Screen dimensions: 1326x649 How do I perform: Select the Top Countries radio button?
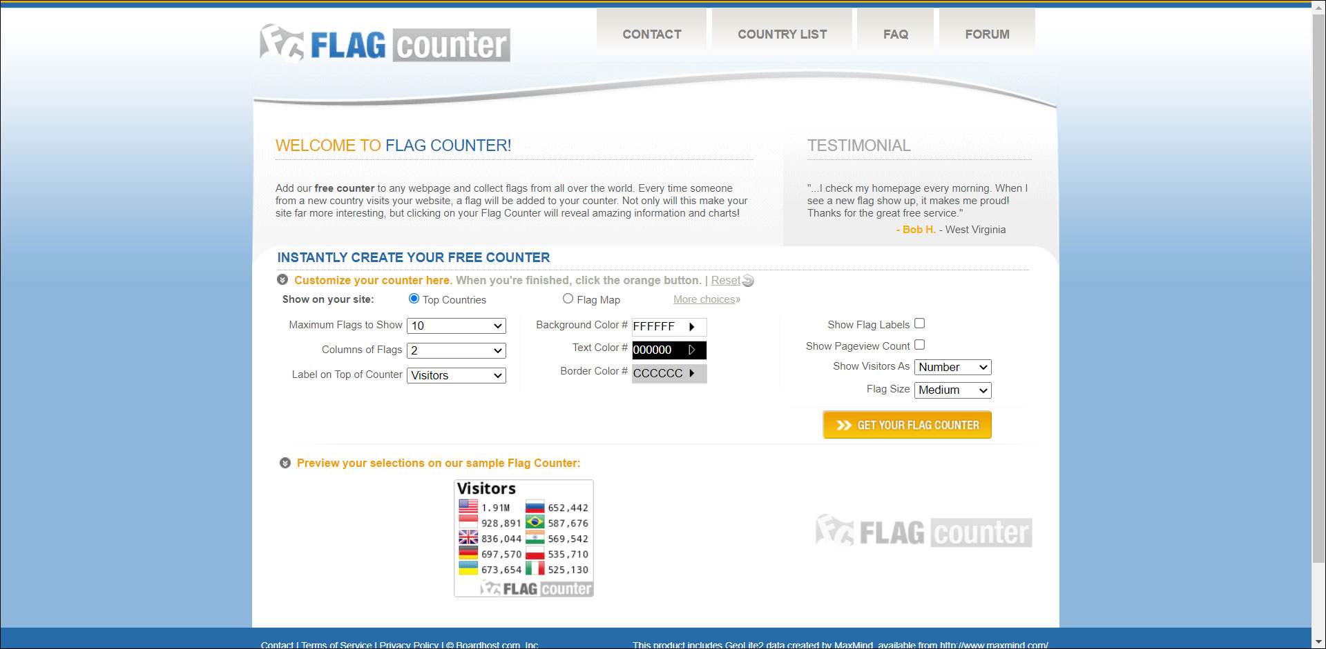(414, 299)
